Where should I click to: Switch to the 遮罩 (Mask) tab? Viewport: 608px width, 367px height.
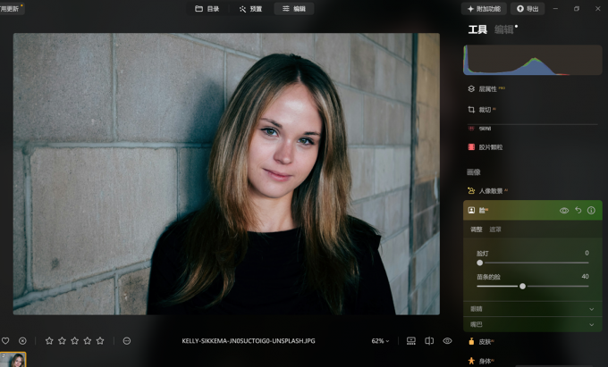coord(494,229)
